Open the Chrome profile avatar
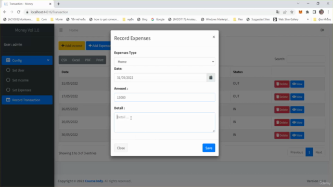 click(x=322, y=12)
